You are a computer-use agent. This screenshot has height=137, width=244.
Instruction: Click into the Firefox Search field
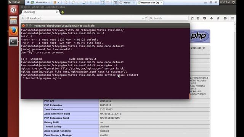pyautogui.click(x=169, y=18)
